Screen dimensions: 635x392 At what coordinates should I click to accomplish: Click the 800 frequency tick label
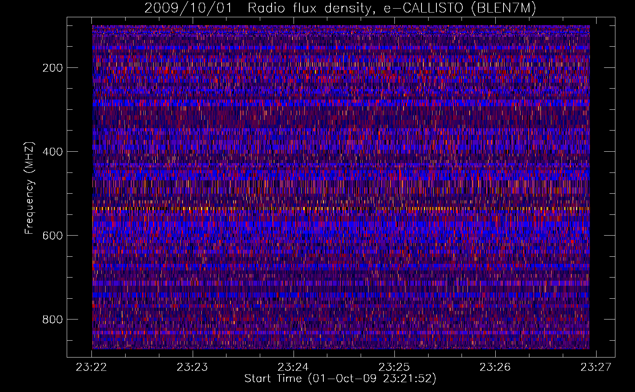53,319
